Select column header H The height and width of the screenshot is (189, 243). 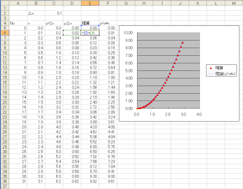pos(144,3)
